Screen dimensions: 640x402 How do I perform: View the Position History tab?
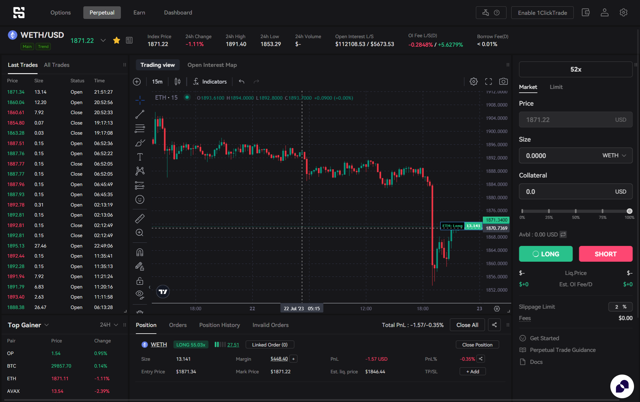[219, 325]
